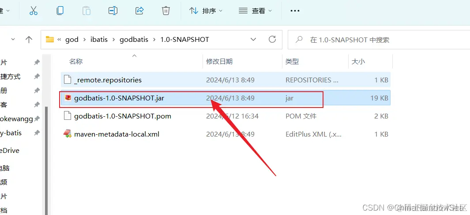Viewport: 470px width, 215px height.
Task: Click '1.0-SNAPSHOT' breadcrumb segment
Action: [184, 40]
